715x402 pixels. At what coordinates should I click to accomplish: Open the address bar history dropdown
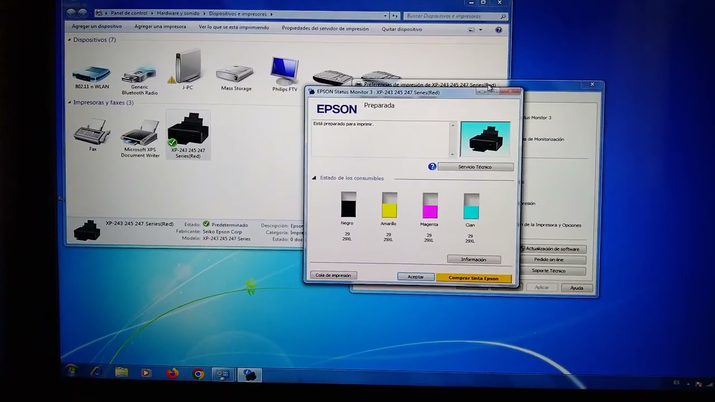(x=385, y=16)
